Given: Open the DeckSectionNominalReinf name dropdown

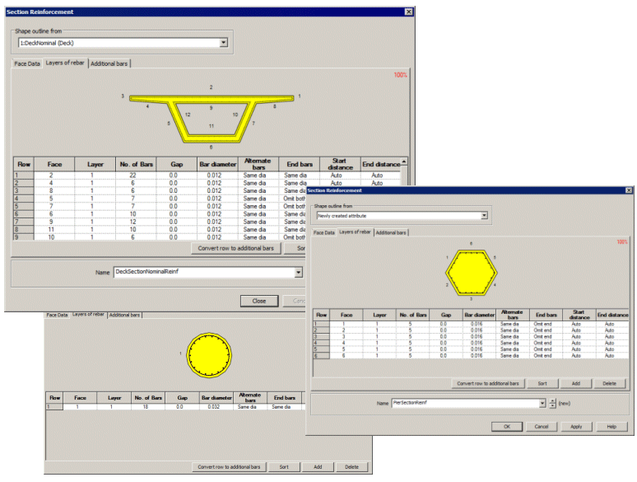Looking at the screenshot, I should tap(298, 272).
